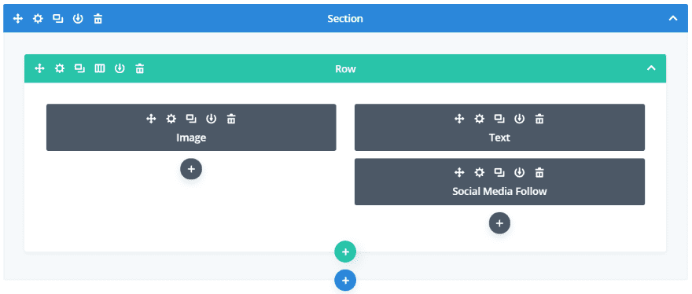Duplicate the Section using clone icon
The width and height of the screenshot is (692, 294).
(58, 19)
